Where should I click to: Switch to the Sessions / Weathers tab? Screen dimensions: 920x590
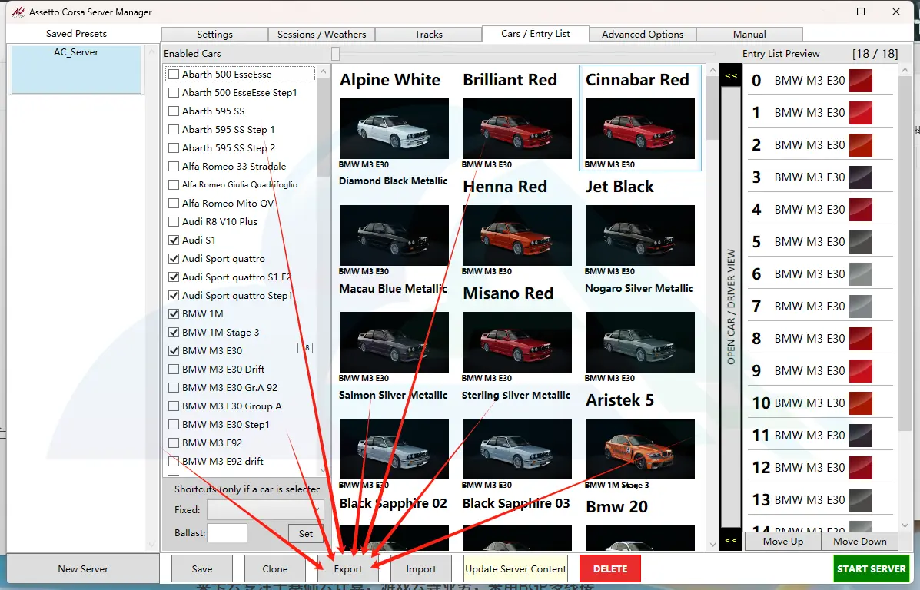click(x=321, y=35)
